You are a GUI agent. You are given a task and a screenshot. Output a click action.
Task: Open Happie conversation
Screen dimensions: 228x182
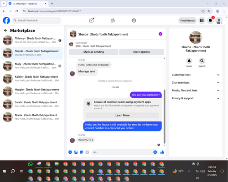(x=32, y=91)
